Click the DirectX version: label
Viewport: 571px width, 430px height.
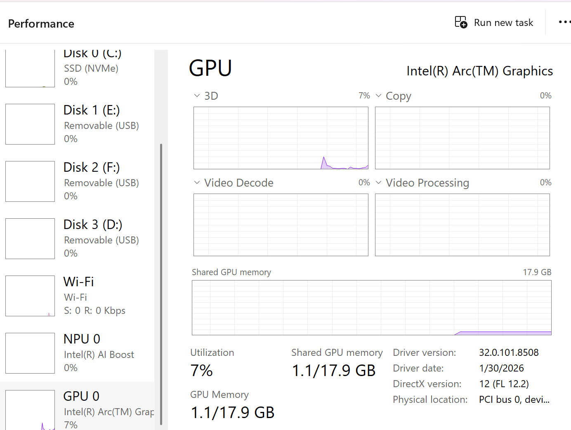(x=427, y=384)
